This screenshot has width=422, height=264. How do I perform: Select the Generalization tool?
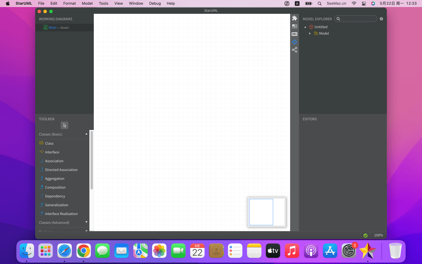[62, 205]
